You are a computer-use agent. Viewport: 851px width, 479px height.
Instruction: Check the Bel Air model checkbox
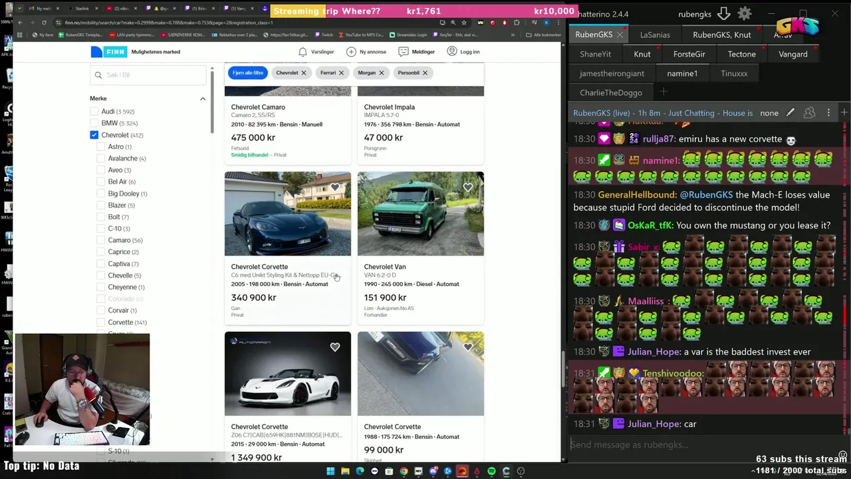point(101,182)
